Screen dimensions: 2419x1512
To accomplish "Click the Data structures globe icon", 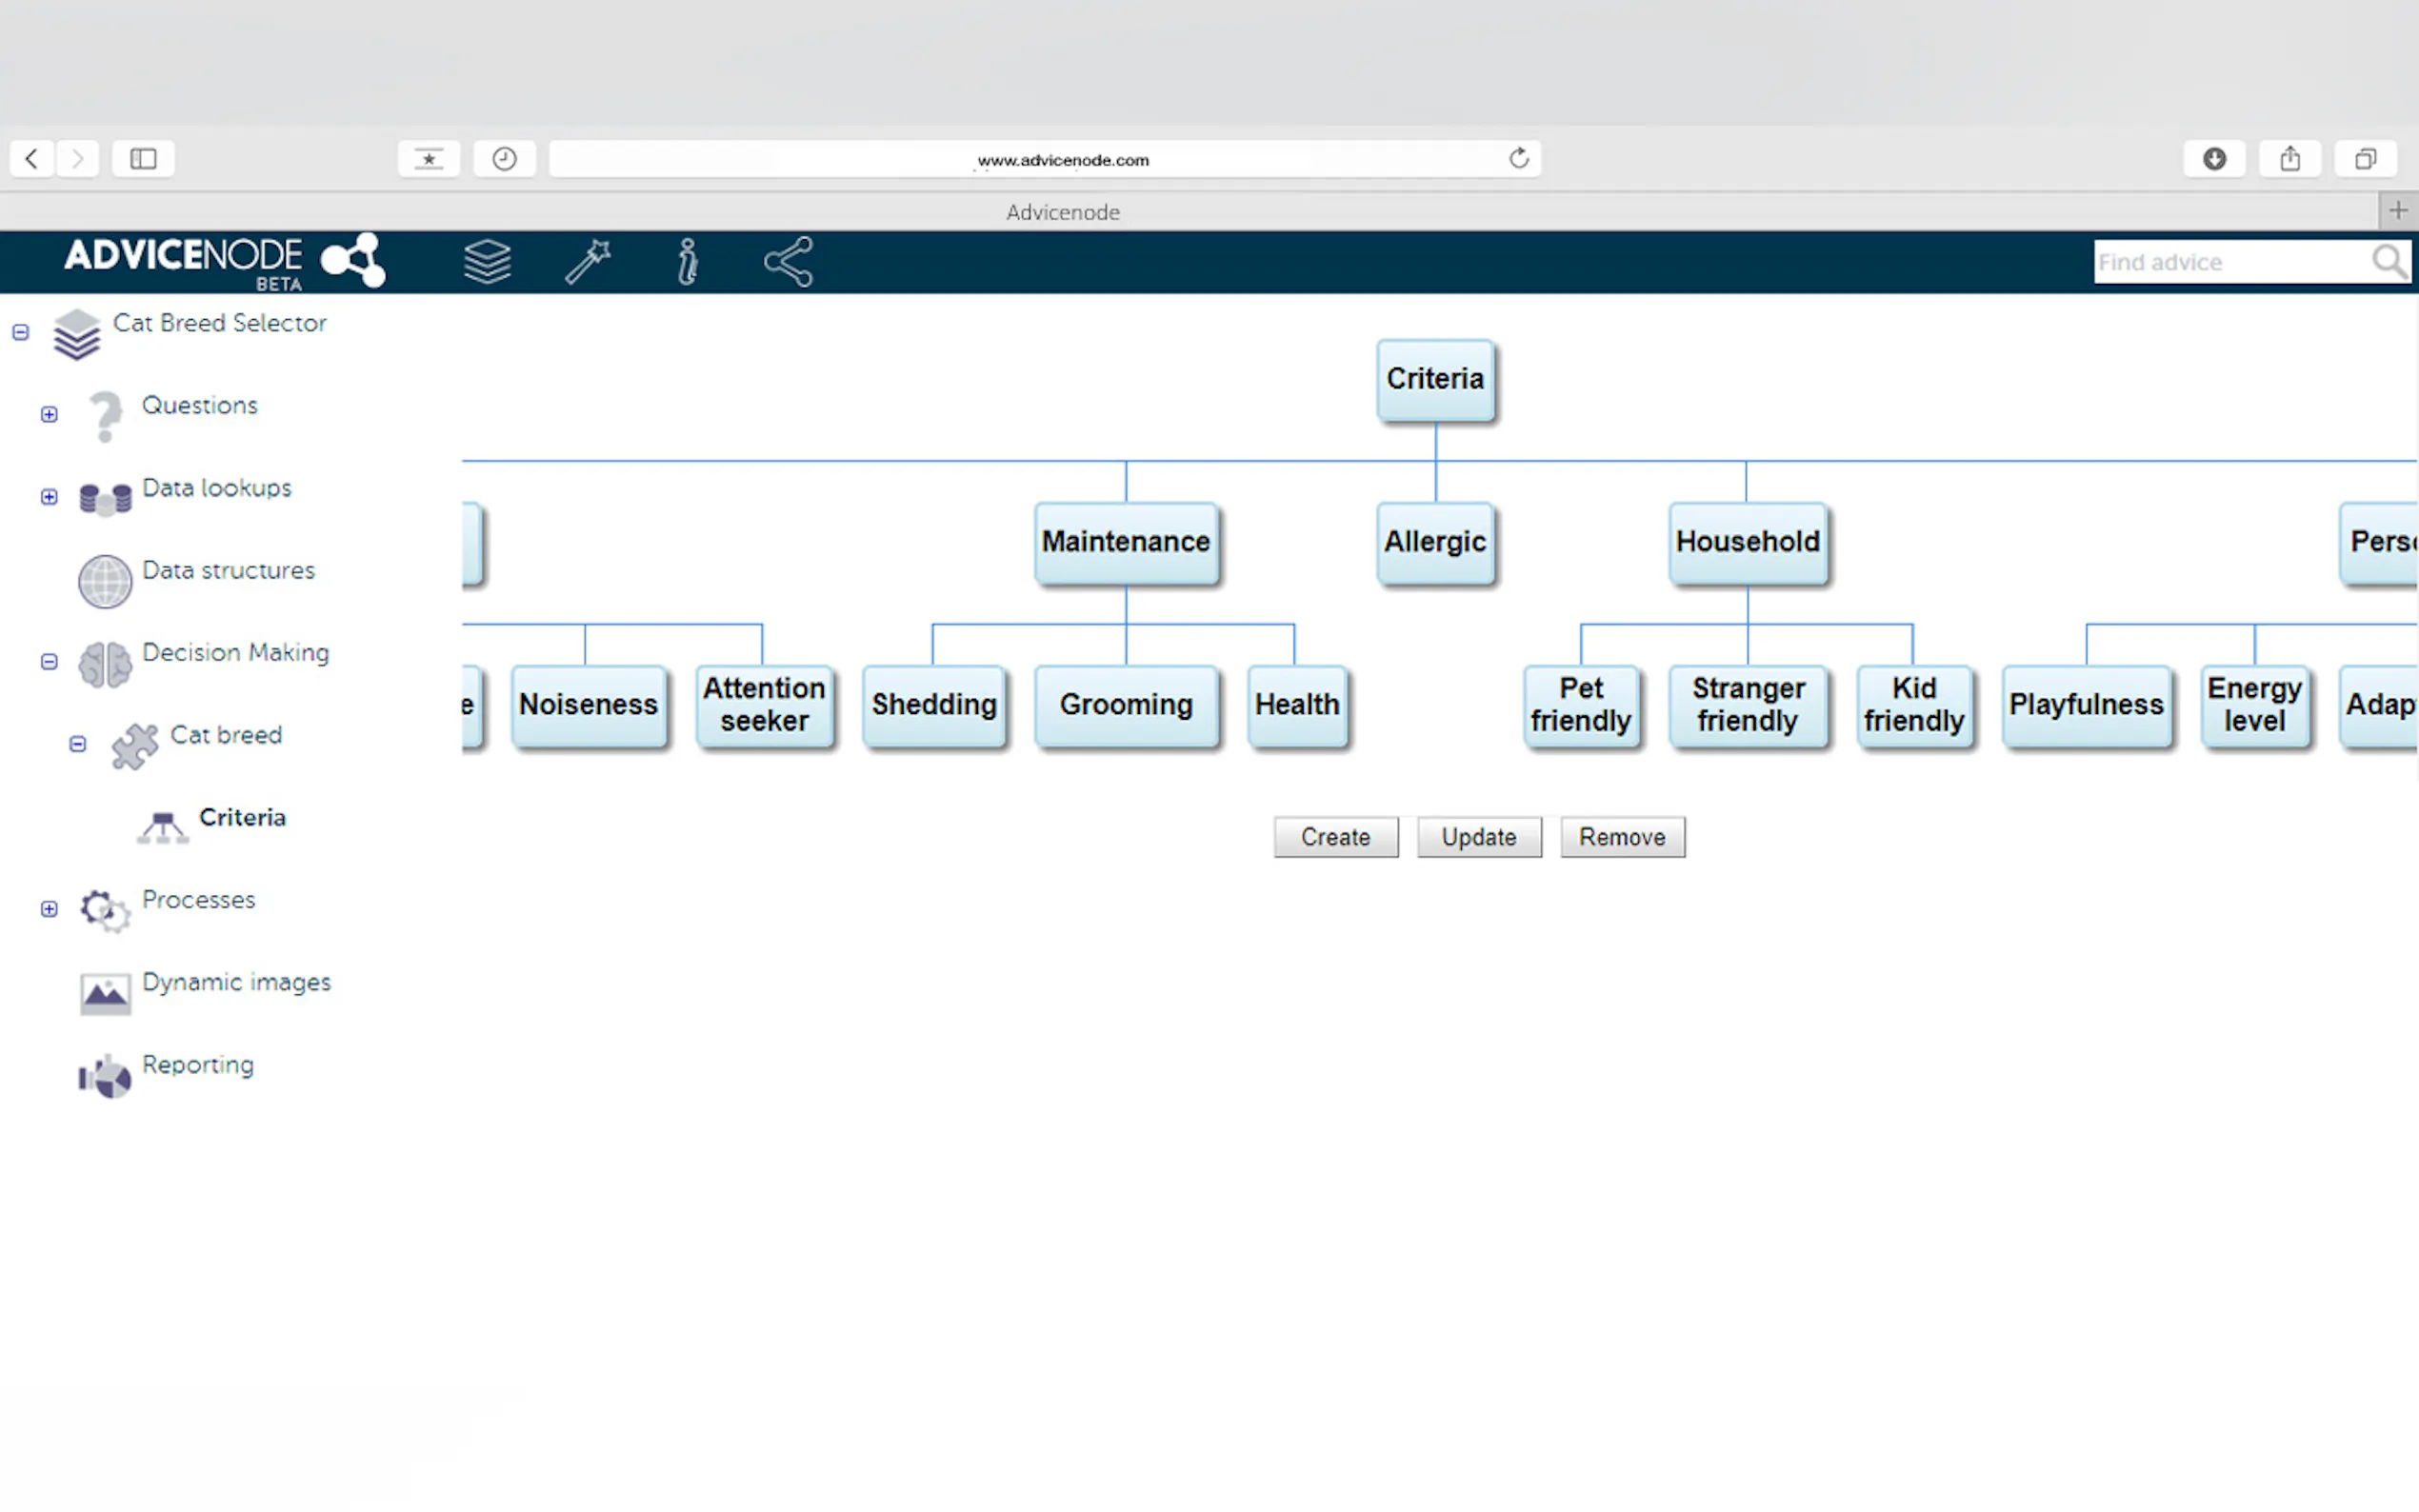I will click(x=105, y=581).
